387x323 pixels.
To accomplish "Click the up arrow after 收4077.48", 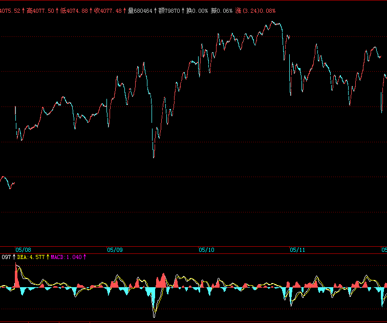I will [x=124, y=10].
